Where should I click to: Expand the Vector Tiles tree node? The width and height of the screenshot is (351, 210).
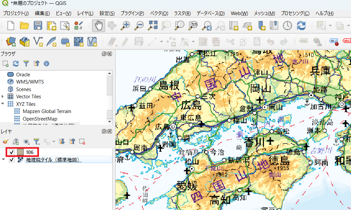coord(3,97)
